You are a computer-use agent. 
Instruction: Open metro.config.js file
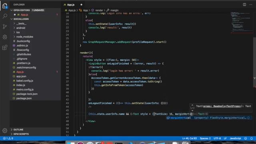[x=25, y=90]
